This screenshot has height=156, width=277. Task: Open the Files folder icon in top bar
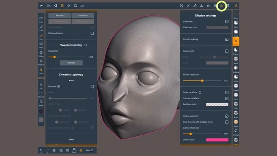pos(49,6)
